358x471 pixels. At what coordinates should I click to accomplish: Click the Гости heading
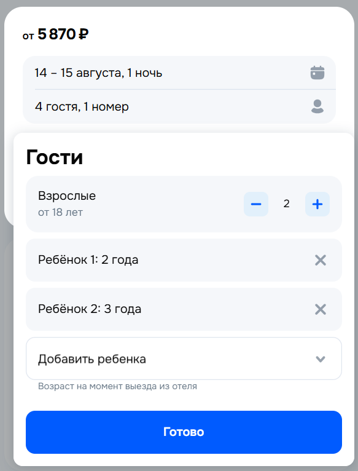[54, 157]
